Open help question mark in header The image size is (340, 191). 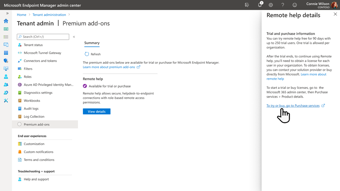click(283, 5)
